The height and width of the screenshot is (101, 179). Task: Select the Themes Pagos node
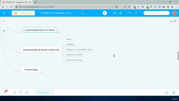tap(31, 70)
